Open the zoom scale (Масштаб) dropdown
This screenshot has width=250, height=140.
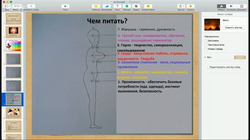pos(18,6)
